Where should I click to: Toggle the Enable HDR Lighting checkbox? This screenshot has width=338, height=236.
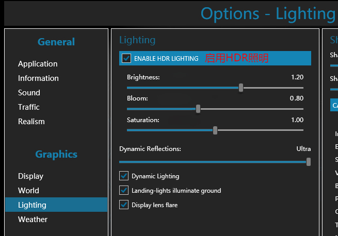(x=126, y=58)
